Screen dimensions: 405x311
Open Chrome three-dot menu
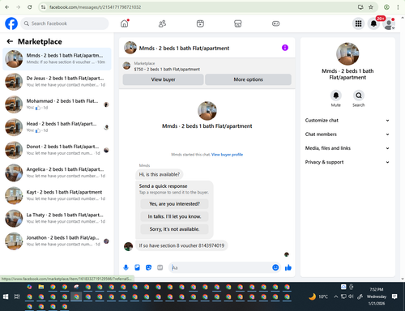398,7
